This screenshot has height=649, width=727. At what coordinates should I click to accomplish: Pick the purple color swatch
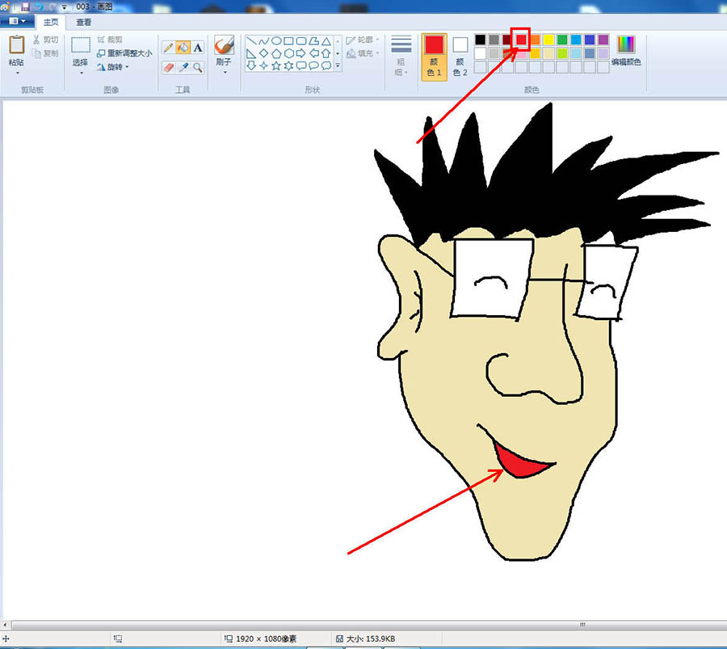[603, 40]
